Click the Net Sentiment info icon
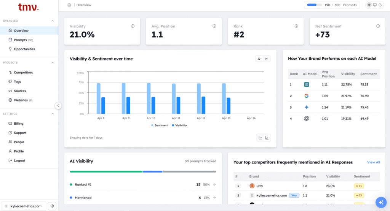Image resolution: width=390 pixels, height=211 pixels. coord(378,26)
